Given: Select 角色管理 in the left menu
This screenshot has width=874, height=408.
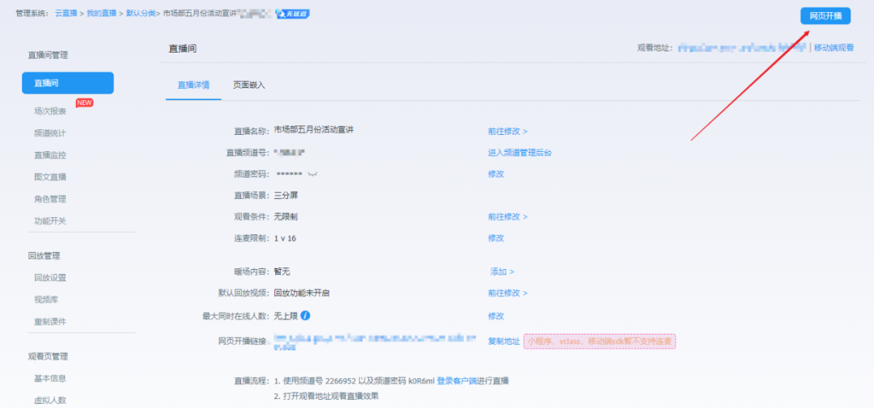Looking at the screenshot, I should tap(50, 199).
